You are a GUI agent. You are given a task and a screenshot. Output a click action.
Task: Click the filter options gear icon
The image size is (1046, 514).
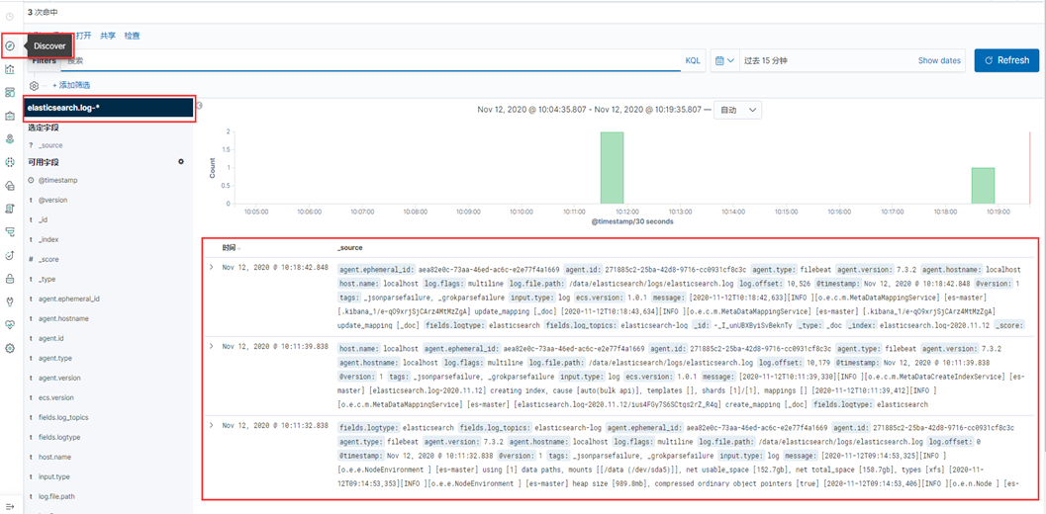point(34,85)
